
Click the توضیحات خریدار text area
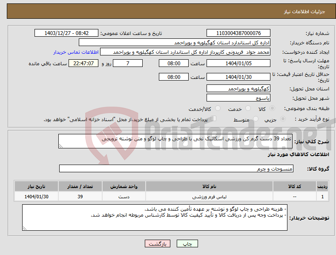tap(155, 217)
